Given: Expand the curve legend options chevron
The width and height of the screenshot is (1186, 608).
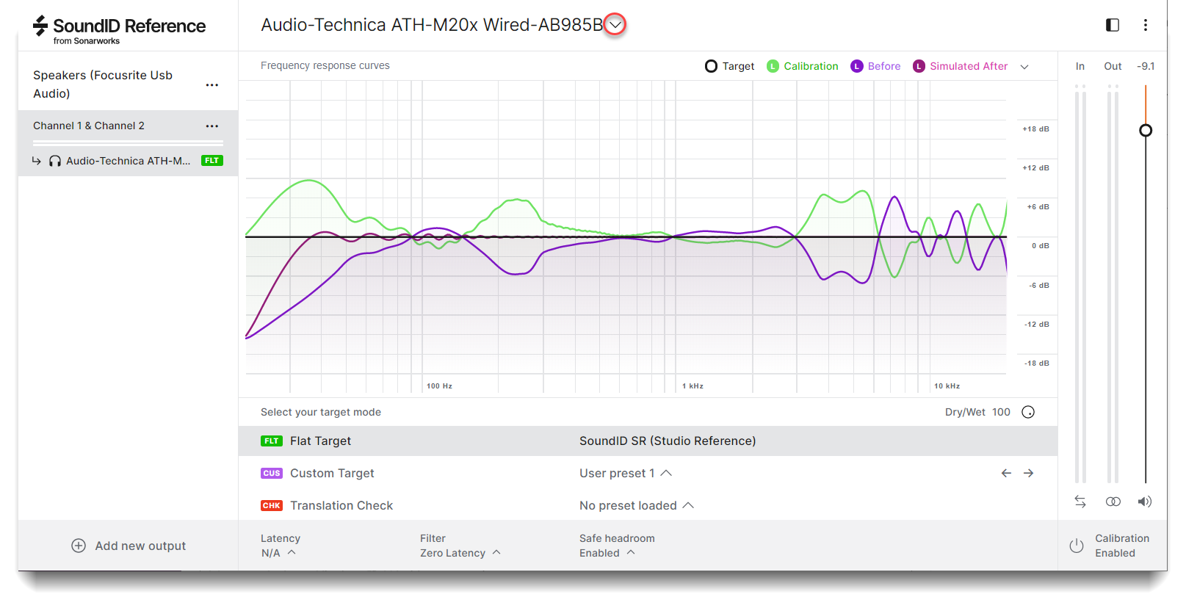Looking at the screenshot, I should tap(1024, 67).
